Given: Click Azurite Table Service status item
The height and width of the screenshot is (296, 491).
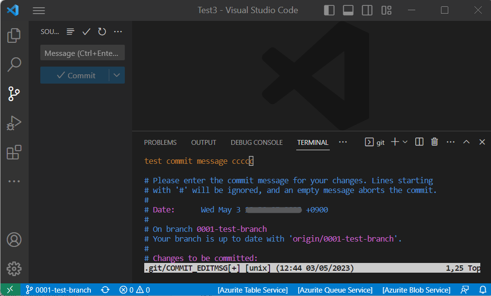Looking at the screenshot, I should 253,290.
